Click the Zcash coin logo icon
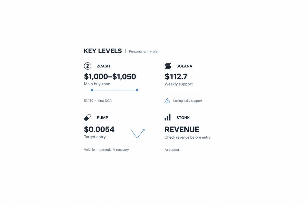 tap(88, 66)
